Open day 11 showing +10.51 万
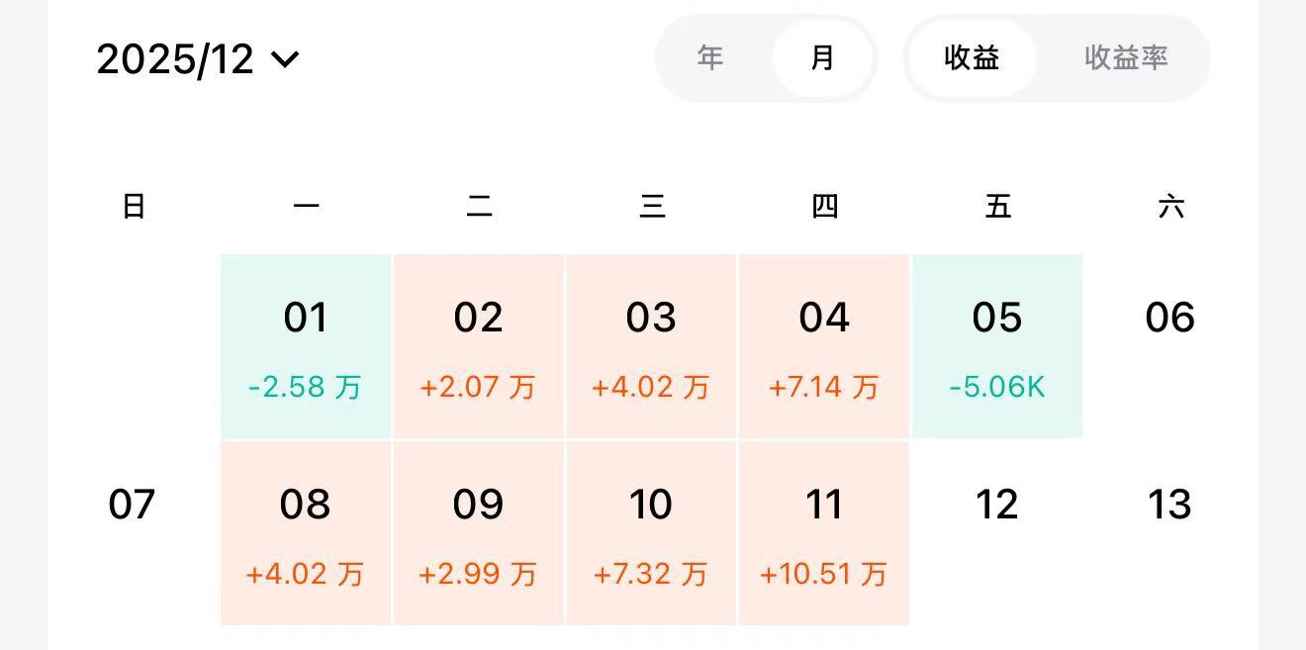1306x650 pixels. click(x=824, y=533)
